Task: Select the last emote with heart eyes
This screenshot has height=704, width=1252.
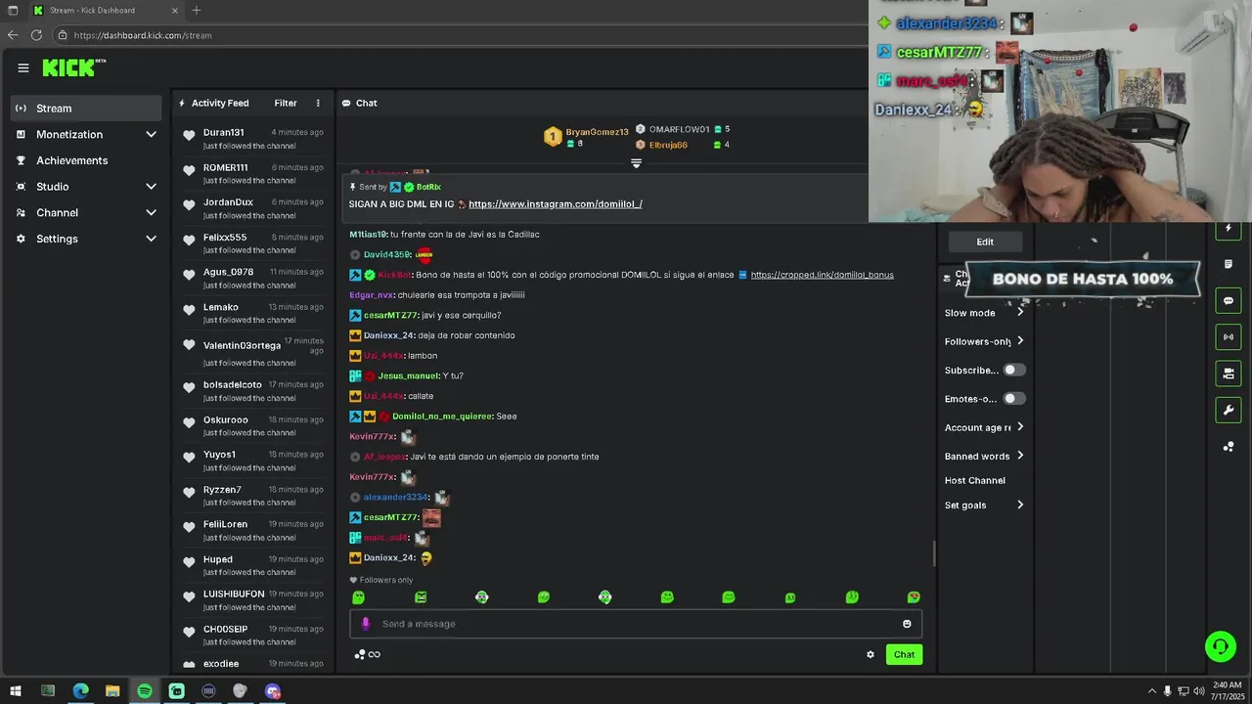Action: [x=914, y=597]
